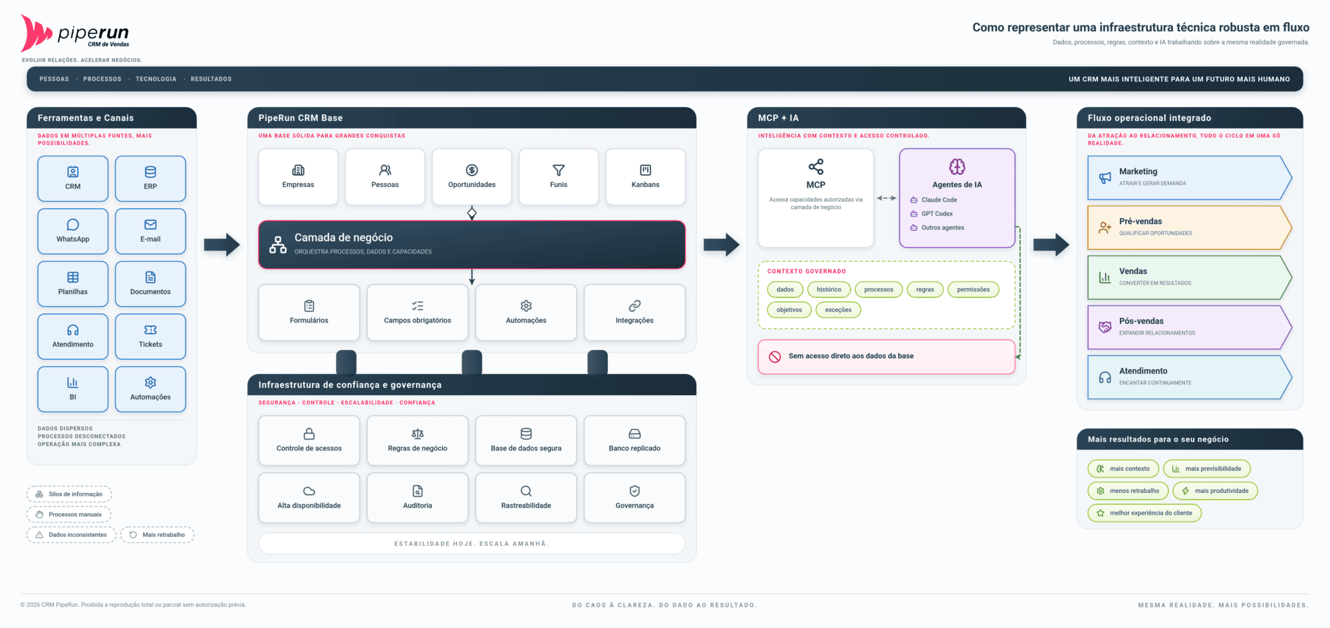Click the 'Silos de informação' tag
1330x628 pixels.
pyautogui.click(x=69, y=494)
